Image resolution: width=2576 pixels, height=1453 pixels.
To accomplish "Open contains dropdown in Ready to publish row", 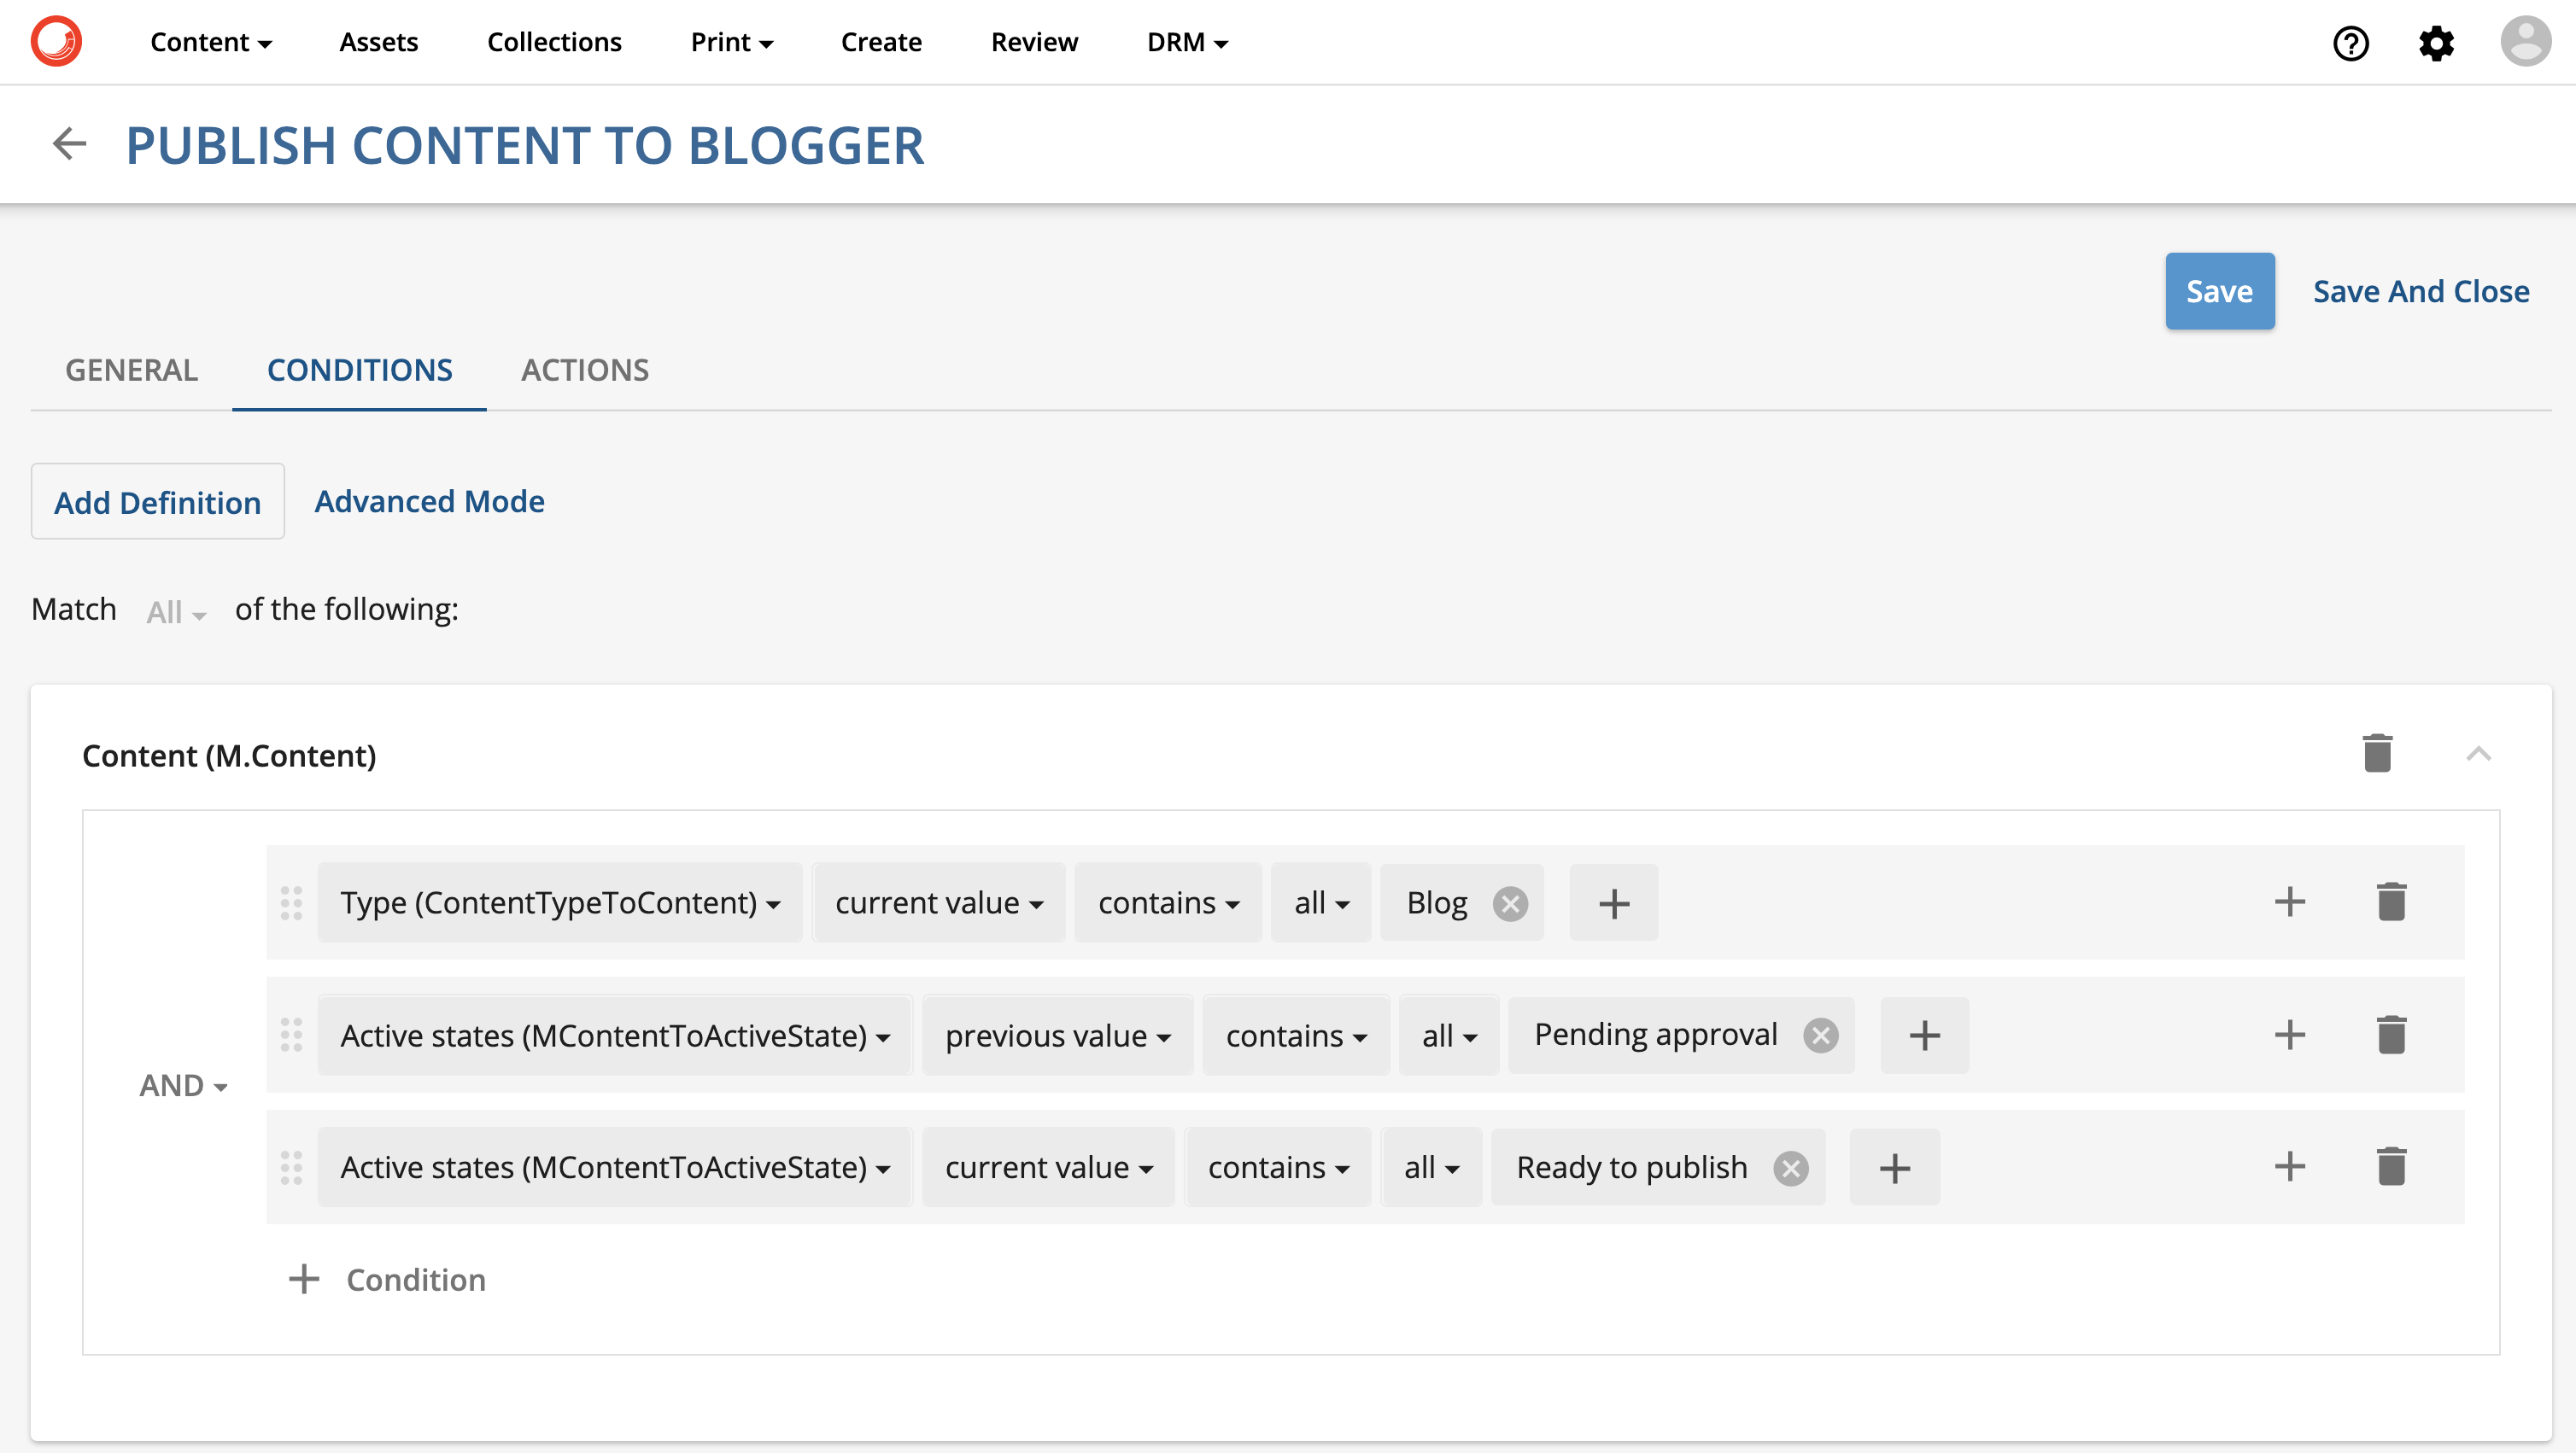I will pos(1278,1167).
